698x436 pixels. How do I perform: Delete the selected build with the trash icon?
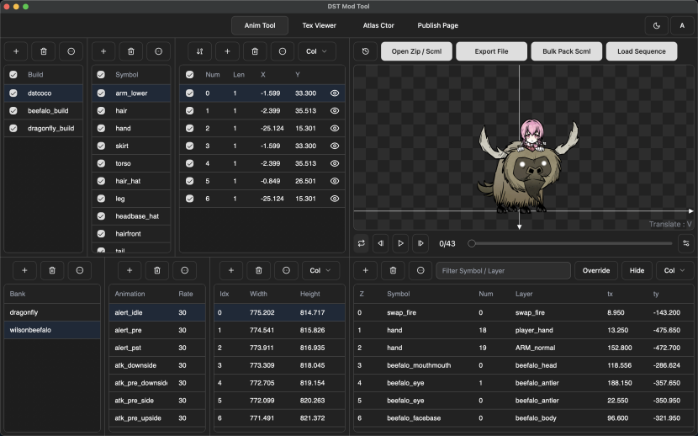coord(44,51)
